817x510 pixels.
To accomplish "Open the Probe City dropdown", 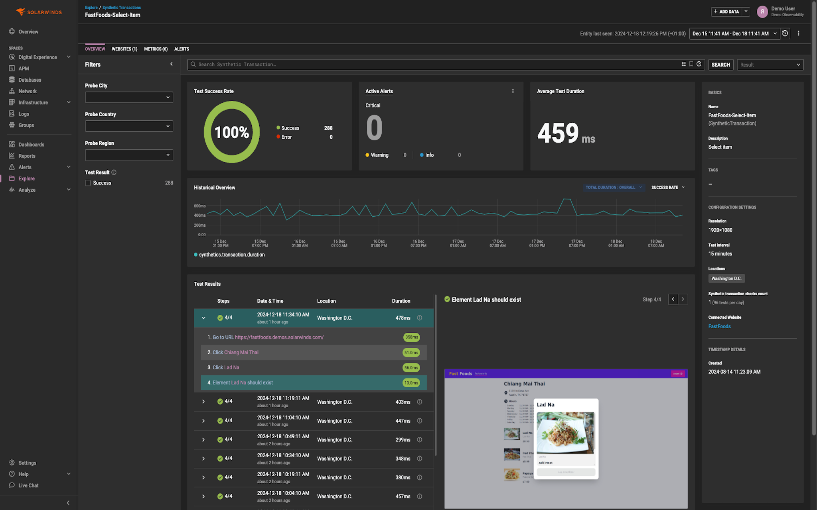I will click(x=129, y=97).
